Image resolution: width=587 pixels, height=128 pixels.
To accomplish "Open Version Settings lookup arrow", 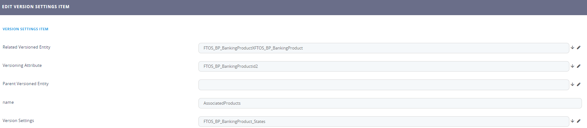I will pyautogui.click(x=572, y=121).
